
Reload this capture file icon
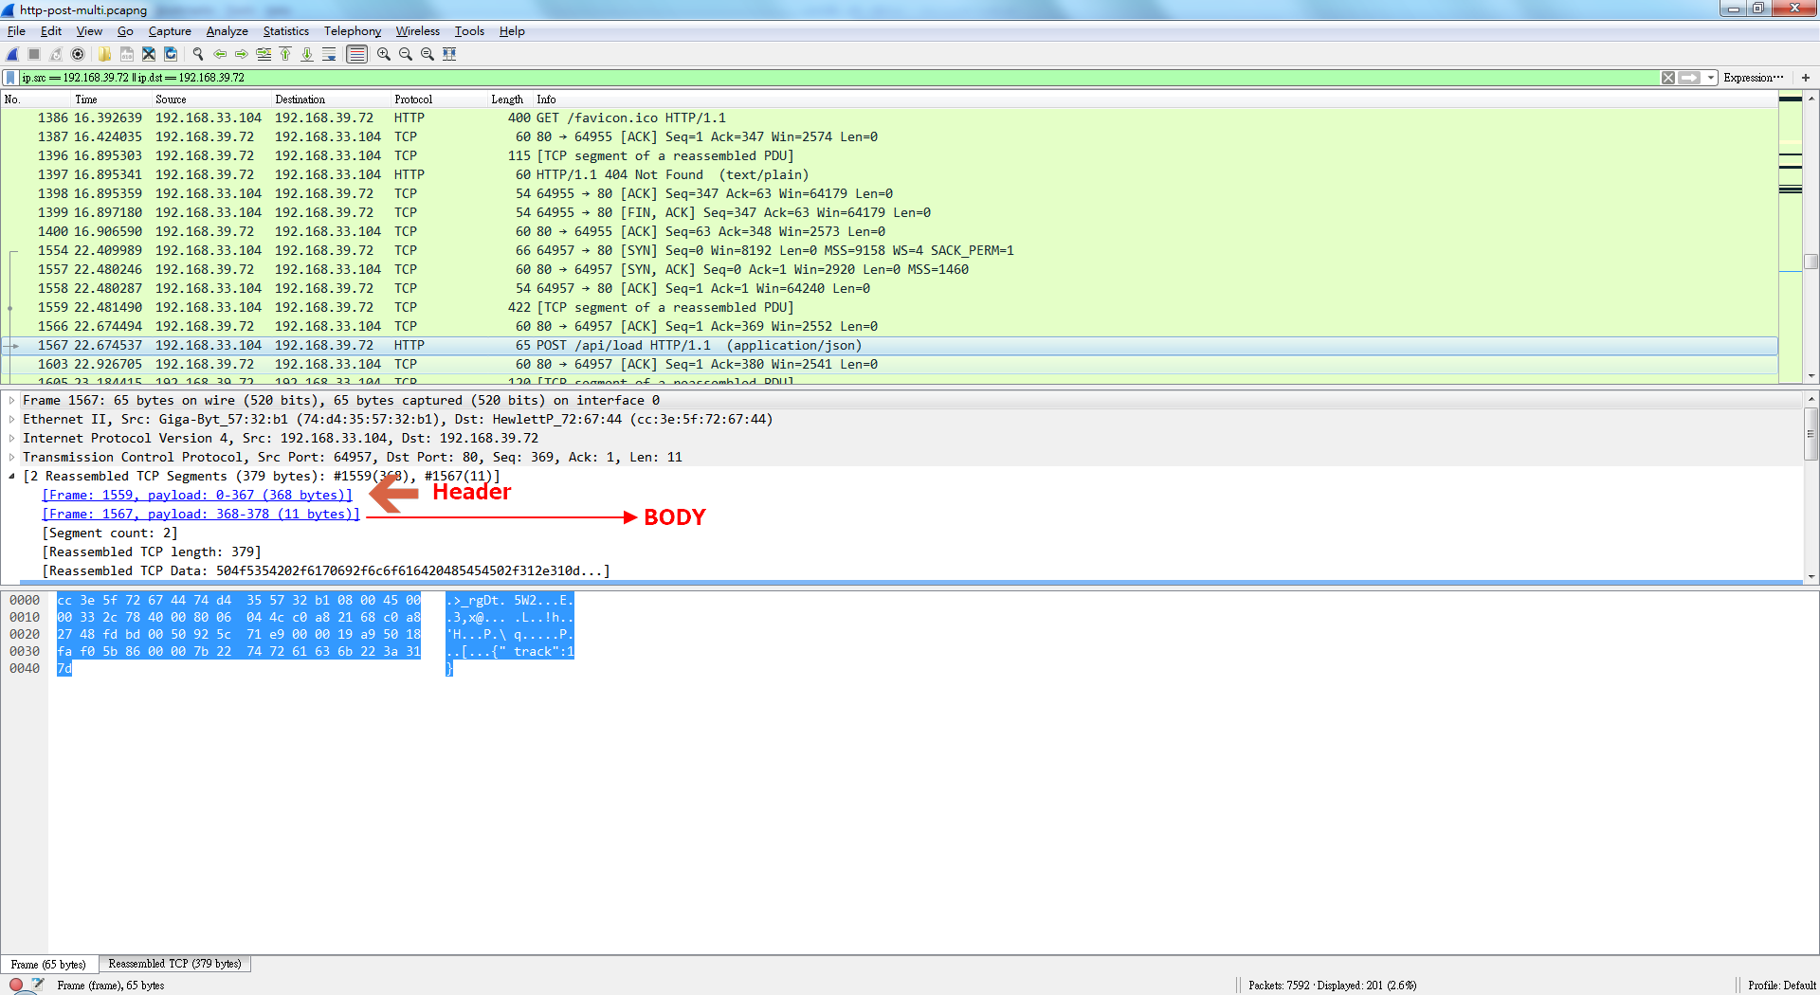coord(171,54)
